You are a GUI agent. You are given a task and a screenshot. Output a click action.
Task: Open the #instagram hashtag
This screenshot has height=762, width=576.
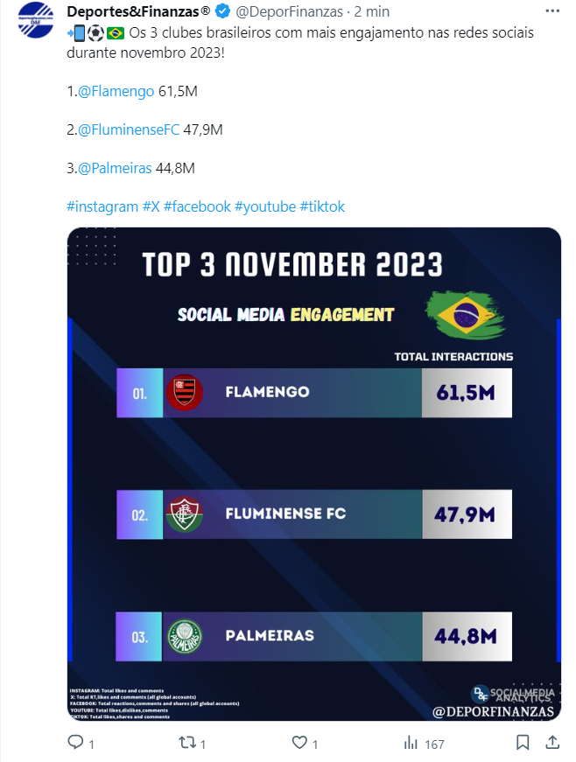pyautogui.click(x=102, y=206)
